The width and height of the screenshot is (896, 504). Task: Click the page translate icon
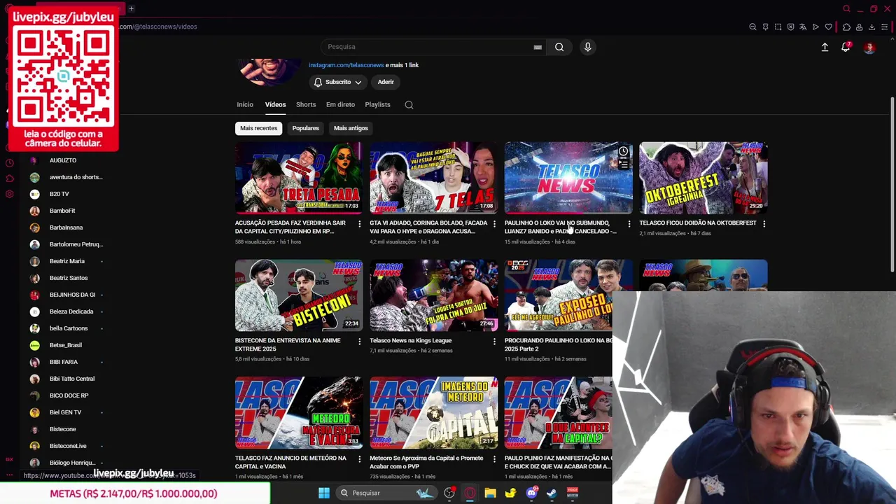coord(803,27)
